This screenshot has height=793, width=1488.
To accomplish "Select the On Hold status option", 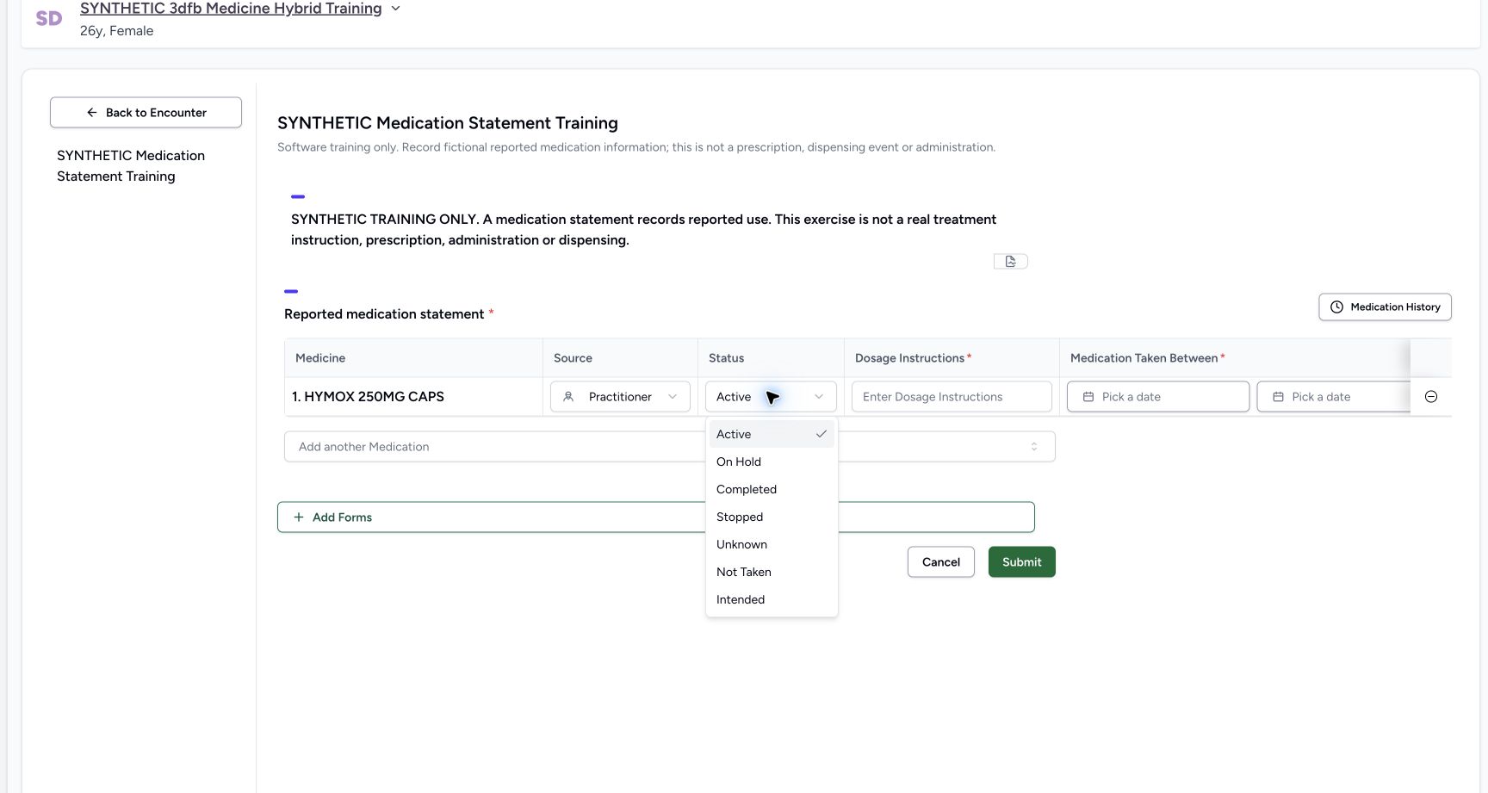I will click(x=772, y=462).
